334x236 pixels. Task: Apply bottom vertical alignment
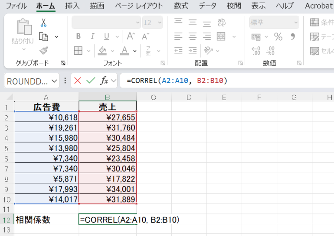click(206, 23)
